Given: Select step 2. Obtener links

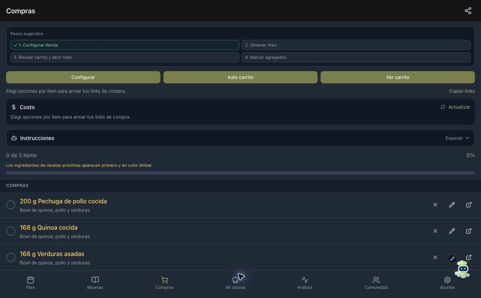Looking at the screenshot, I should coord(356,45).
